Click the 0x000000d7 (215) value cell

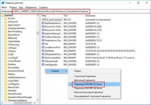click(94, 40)
